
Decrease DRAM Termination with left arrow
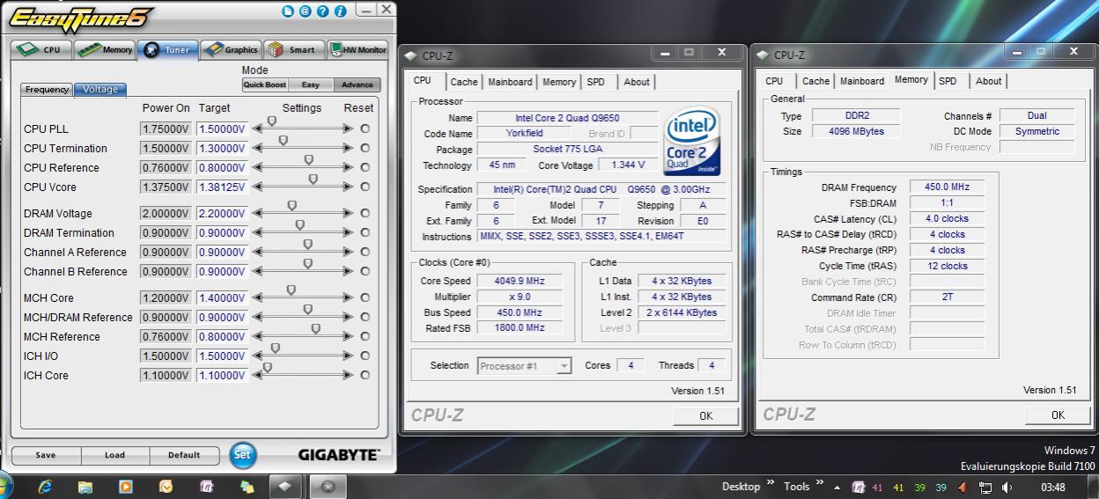tap(257, 232)
